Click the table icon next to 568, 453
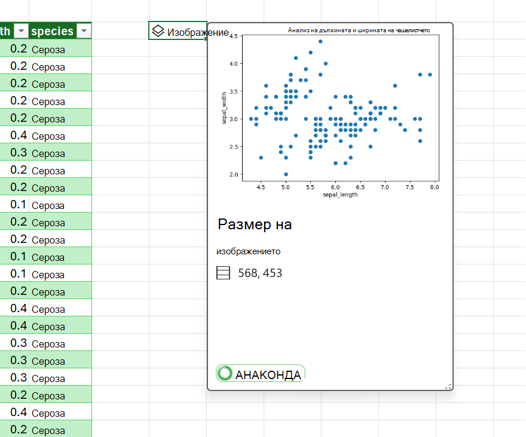 click(223, 273)
